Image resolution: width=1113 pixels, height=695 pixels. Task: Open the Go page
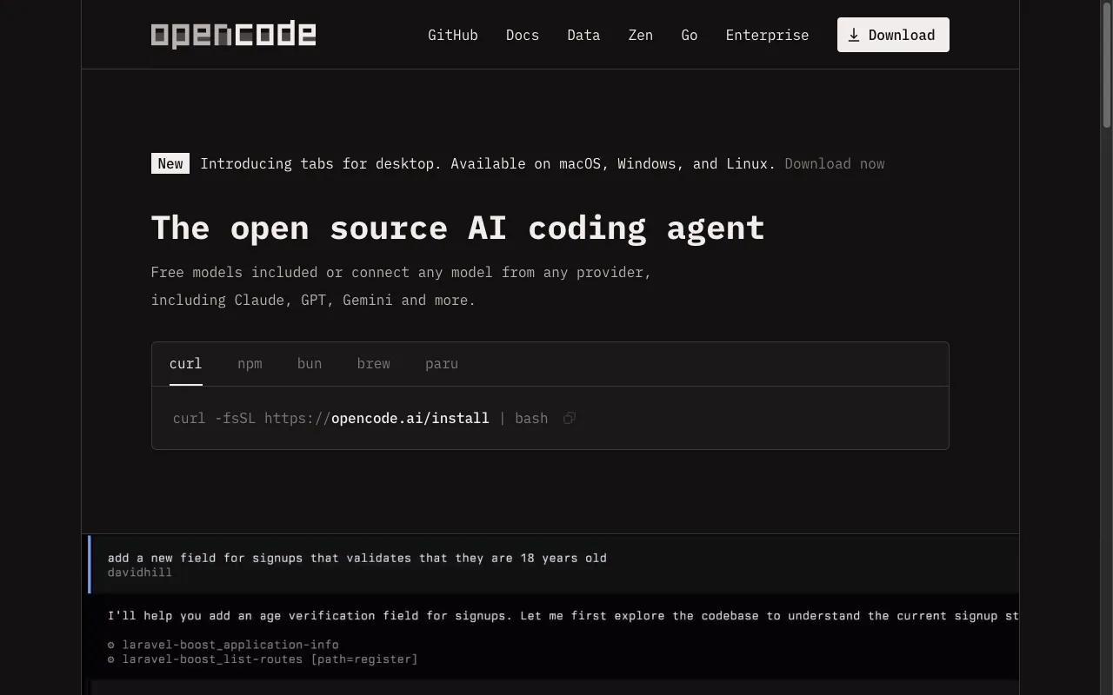coord(690,35)
